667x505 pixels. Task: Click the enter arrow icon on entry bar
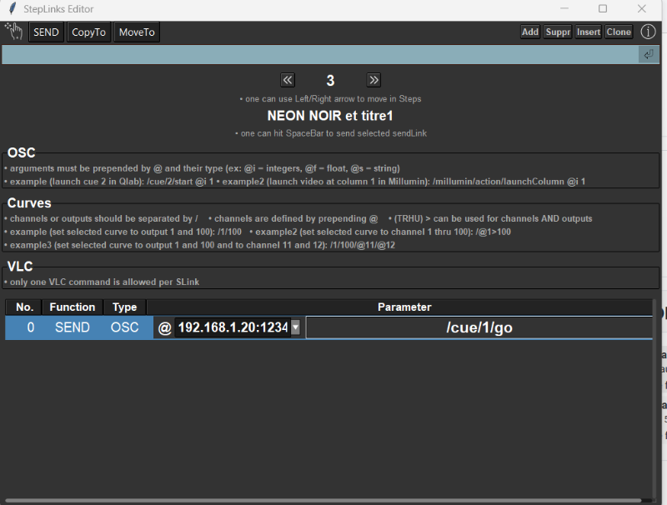(648, 54)
